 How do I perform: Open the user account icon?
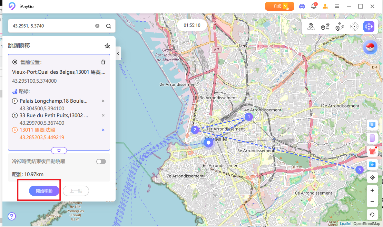[325, 6]
